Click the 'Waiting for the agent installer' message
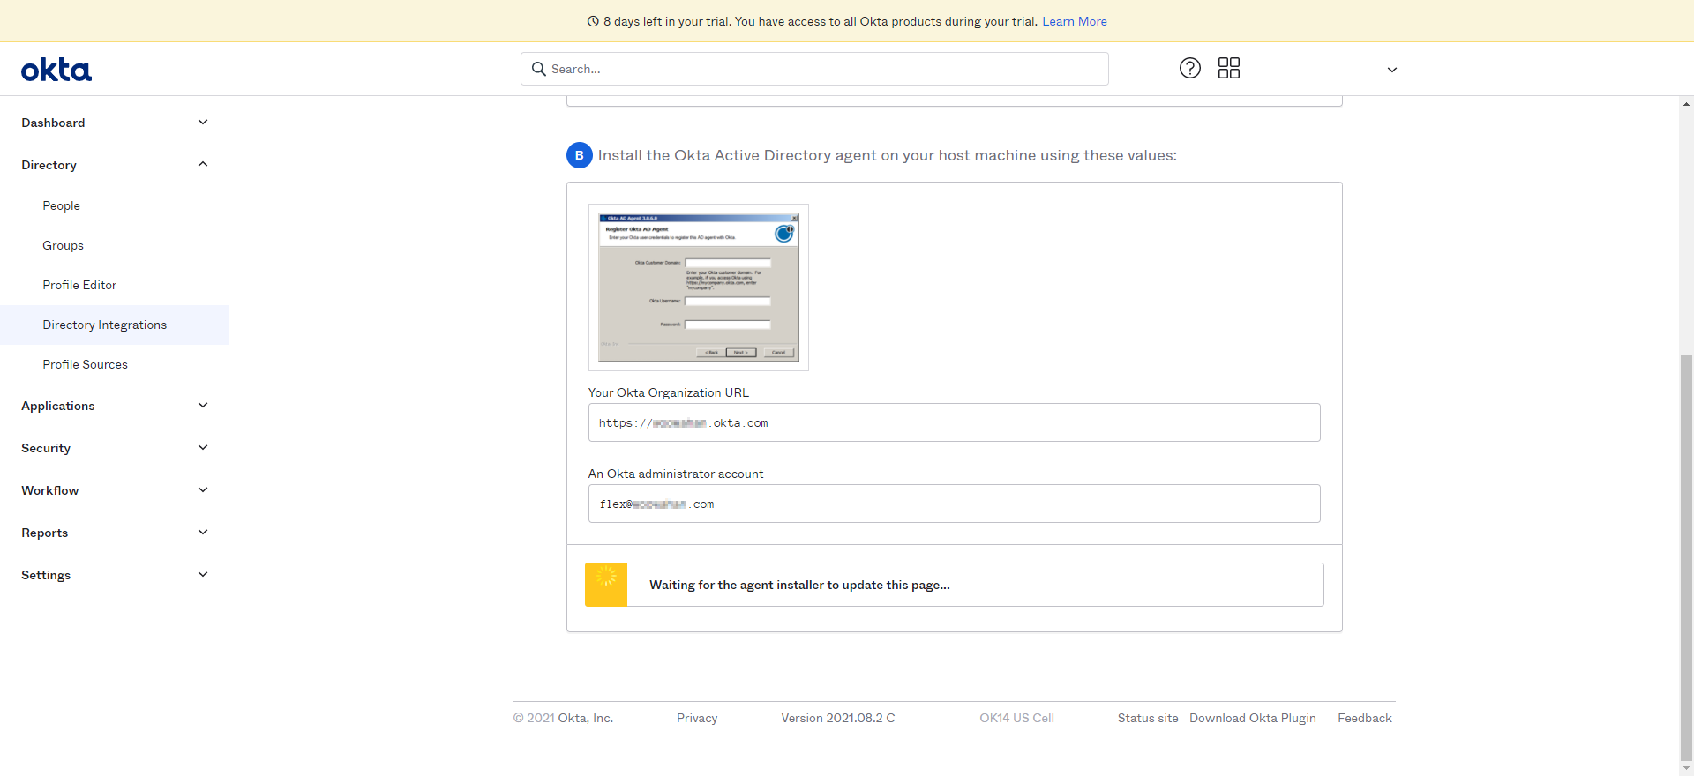Image resolution: width=1694 pixels, height=776 pixels. tap(799, 585)
